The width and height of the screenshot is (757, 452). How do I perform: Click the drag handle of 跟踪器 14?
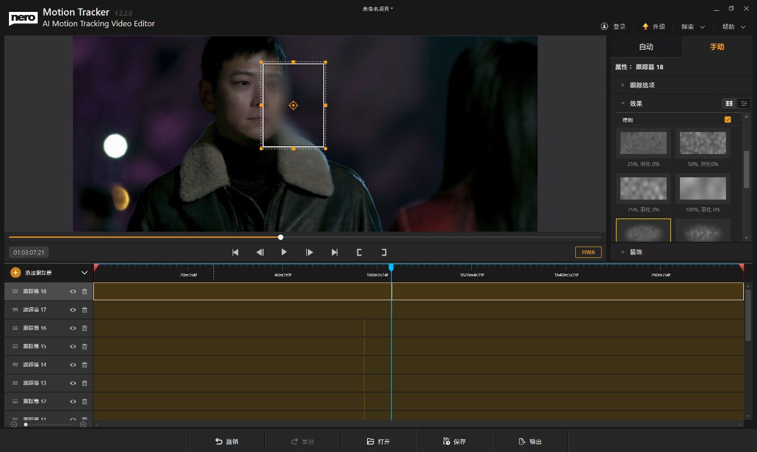[16, 365]
